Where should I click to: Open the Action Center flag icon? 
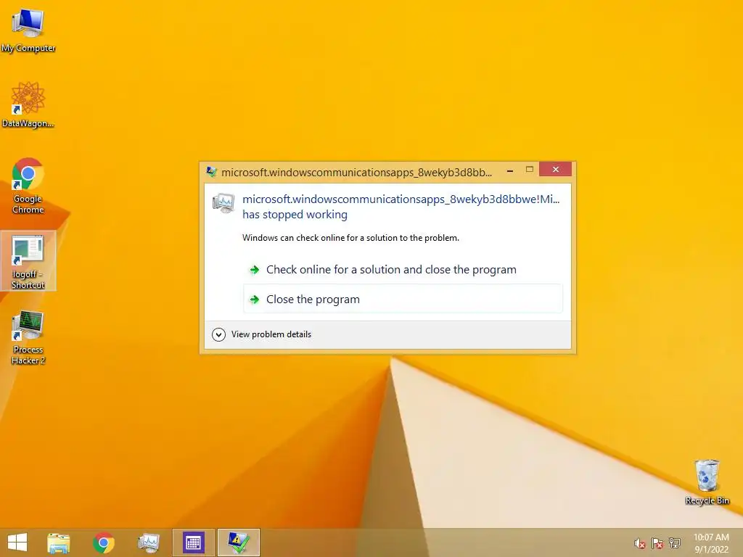[657, 543]
